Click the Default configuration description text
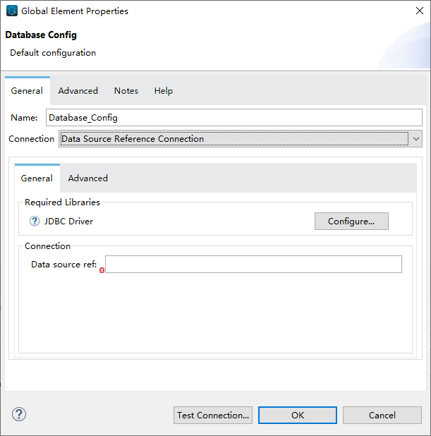The image size is (431, 436). point(53,53)
